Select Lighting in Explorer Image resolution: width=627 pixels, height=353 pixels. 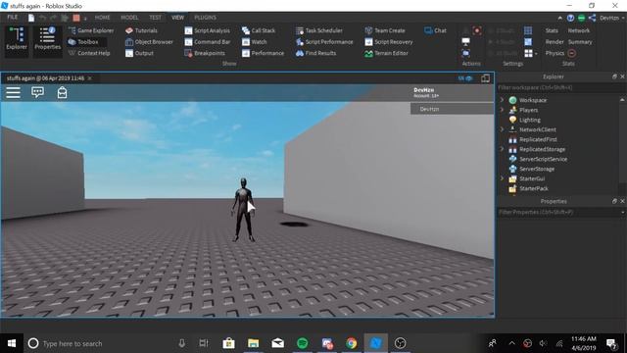pos(530,120)
